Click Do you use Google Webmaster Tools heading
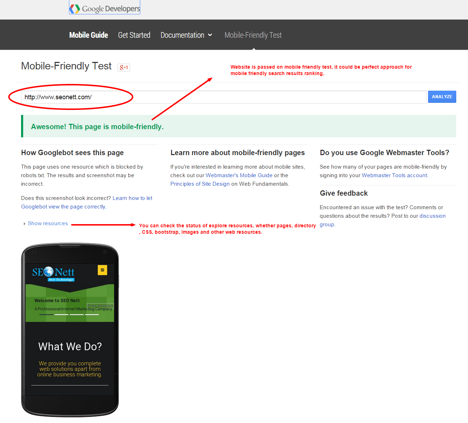468x423 pixels. (x=385, y=153)
